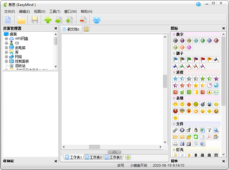Select the red flag icon
The width and height of the screenshot is (229, 170).
[202, 60]
